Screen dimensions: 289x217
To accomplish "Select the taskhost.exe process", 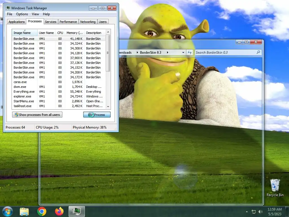I will tap(59, 106).
